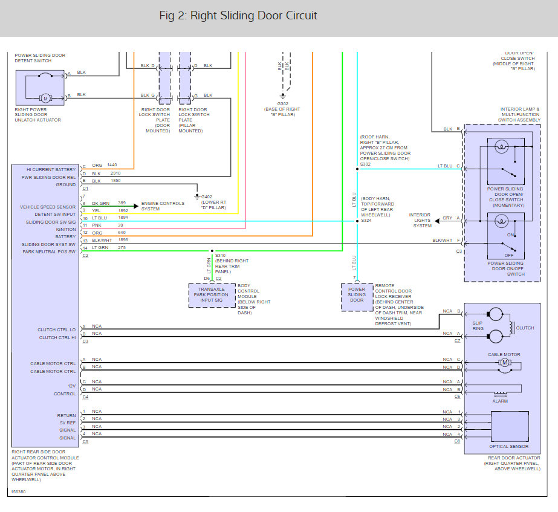Click the C8 connector label

pyautogui.click(x=457, y=441)
